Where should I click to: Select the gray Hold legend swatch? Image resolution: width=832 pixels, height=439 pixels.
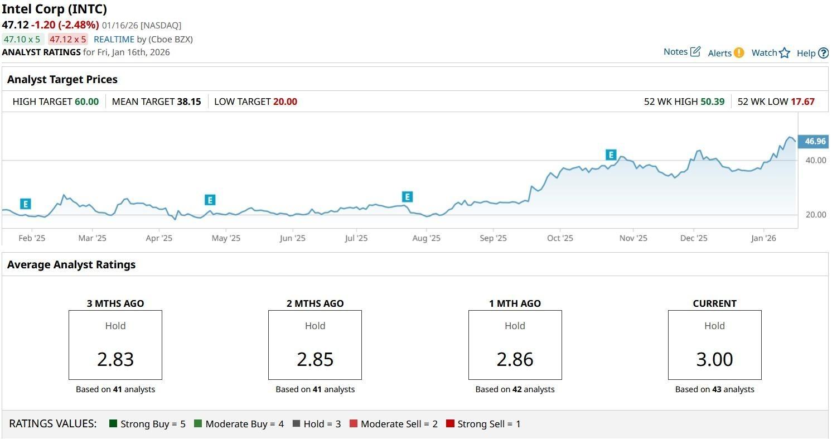[x=296, y=424]
